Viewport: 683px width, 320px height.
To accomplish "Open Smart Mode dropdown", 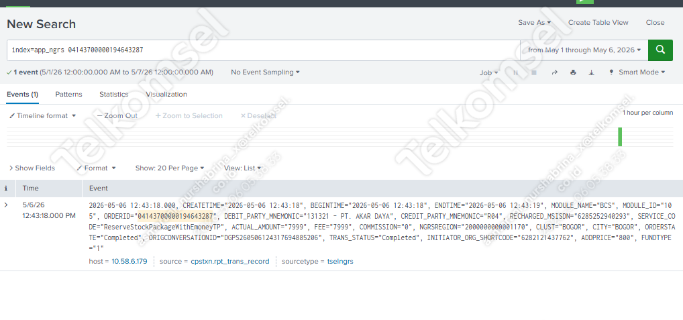I will (637, 72).
